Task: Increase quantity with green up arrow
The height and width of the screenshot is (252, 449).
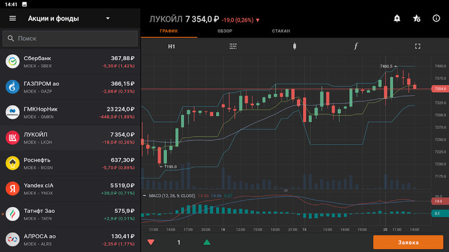Action: point(207,243)
